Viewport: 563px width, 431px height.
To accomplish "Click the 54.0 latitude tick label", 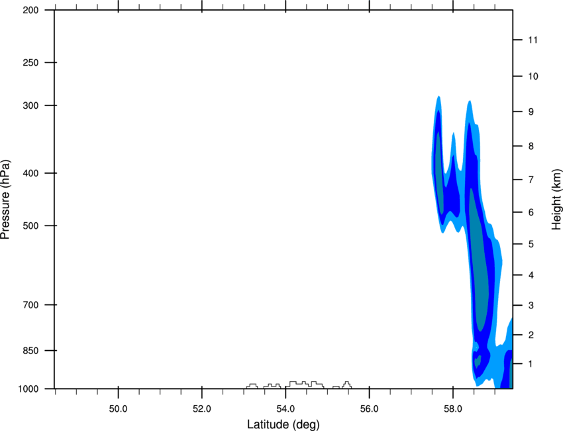I will click(286, 409).
